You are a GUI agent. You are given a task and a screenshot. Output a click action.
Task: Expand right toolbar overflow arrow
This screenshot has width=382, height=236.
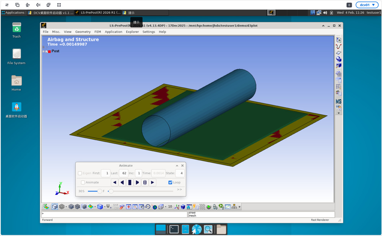(338, 113)
